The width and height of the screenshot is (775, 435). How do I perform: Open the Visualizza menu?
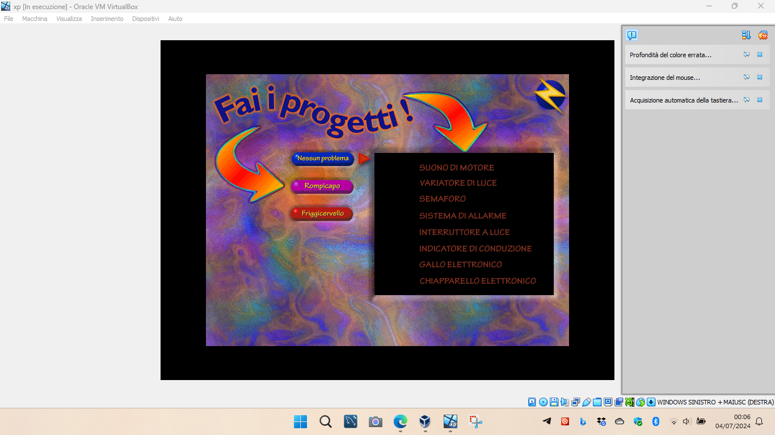(x=69, y=19)
